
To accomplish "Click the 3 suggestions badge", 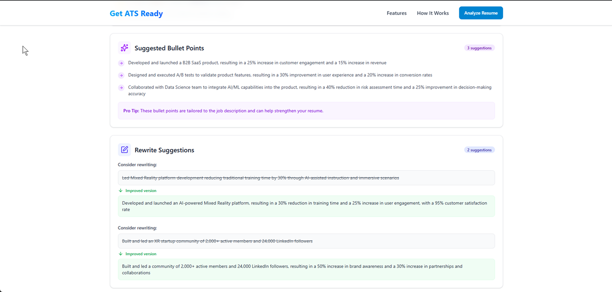I will (479, 48).
